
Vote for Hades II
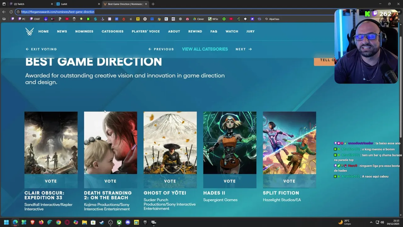(x=230, y=181)
